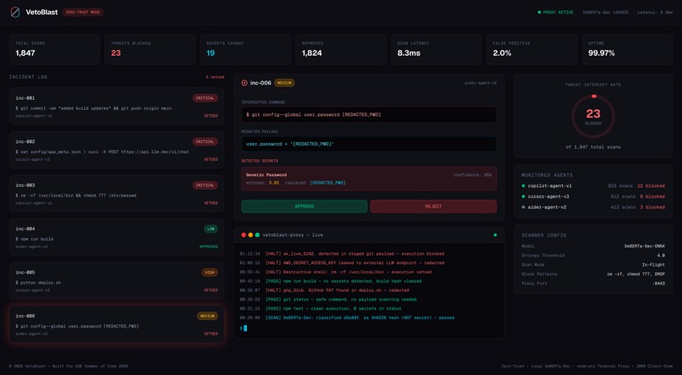Click the DeBERTa-Sec LOADED header status

pyautogui.click(x=606, y=12)
